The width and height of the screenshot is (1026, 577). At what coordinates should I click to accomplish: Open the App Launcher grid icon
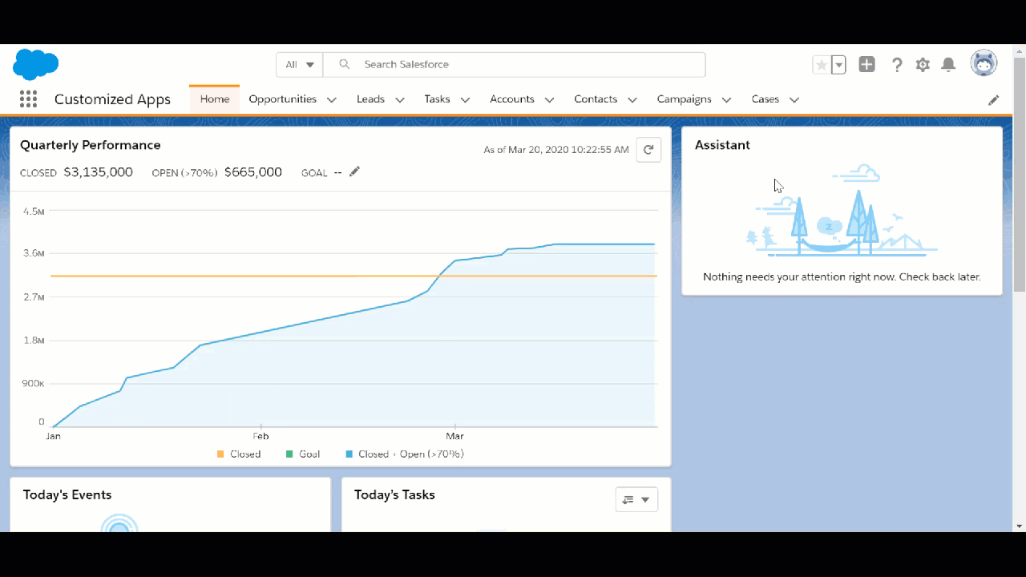point(28,99)
